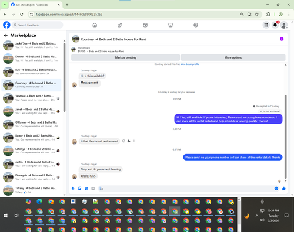Viewport: 294px width, 232px height.
Task: Open browser Extensions puzzle icon
Action: (268, 14)
